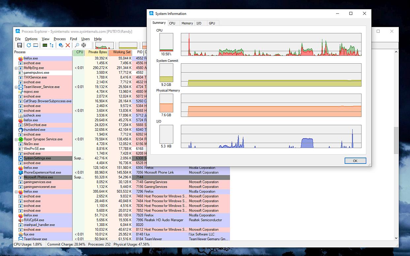Select the crashpad_handler.exe process row
Screen dimensions: 410x256
tap(121, 225)
